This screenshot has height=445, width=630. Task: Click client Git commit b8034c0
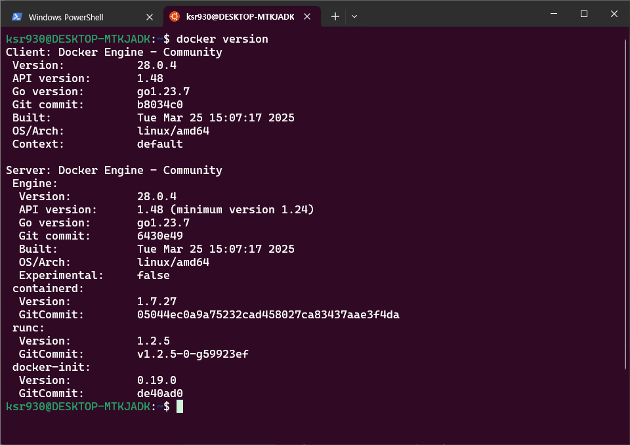tap(160, 104)
